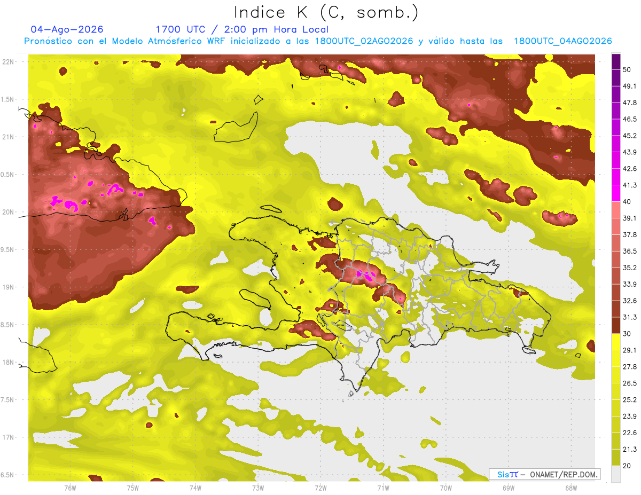Click the "21N" latitude label
641x495 pixels.
pos(9,137)
